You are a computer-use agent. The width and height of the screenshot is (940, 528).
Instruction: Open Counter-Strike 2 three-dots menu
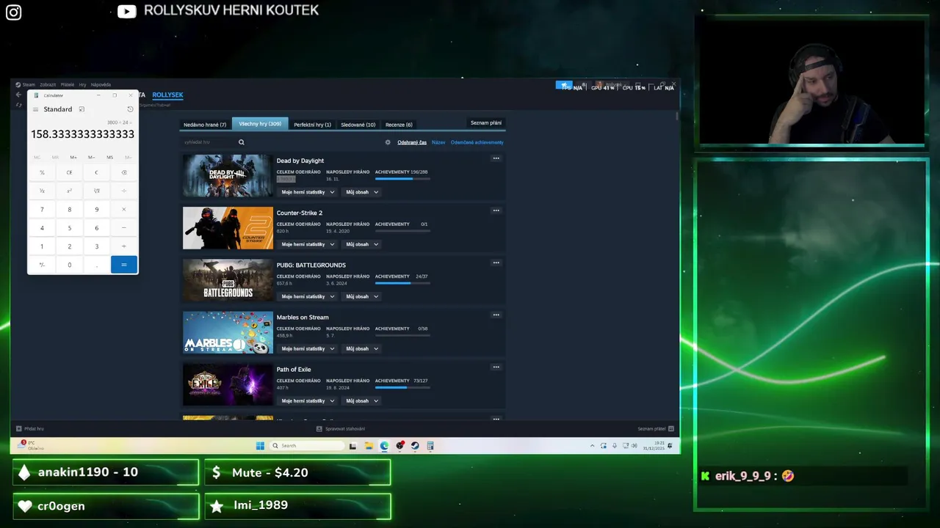(496, 210)
